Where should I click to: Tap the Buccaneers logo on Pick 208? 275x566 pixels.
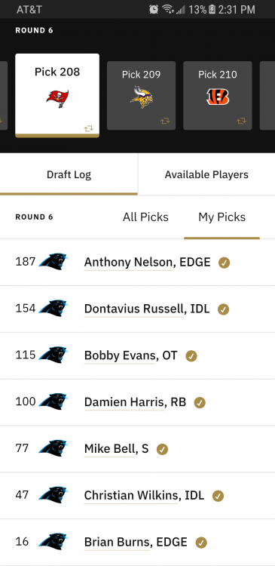click(x=57, y=98)
